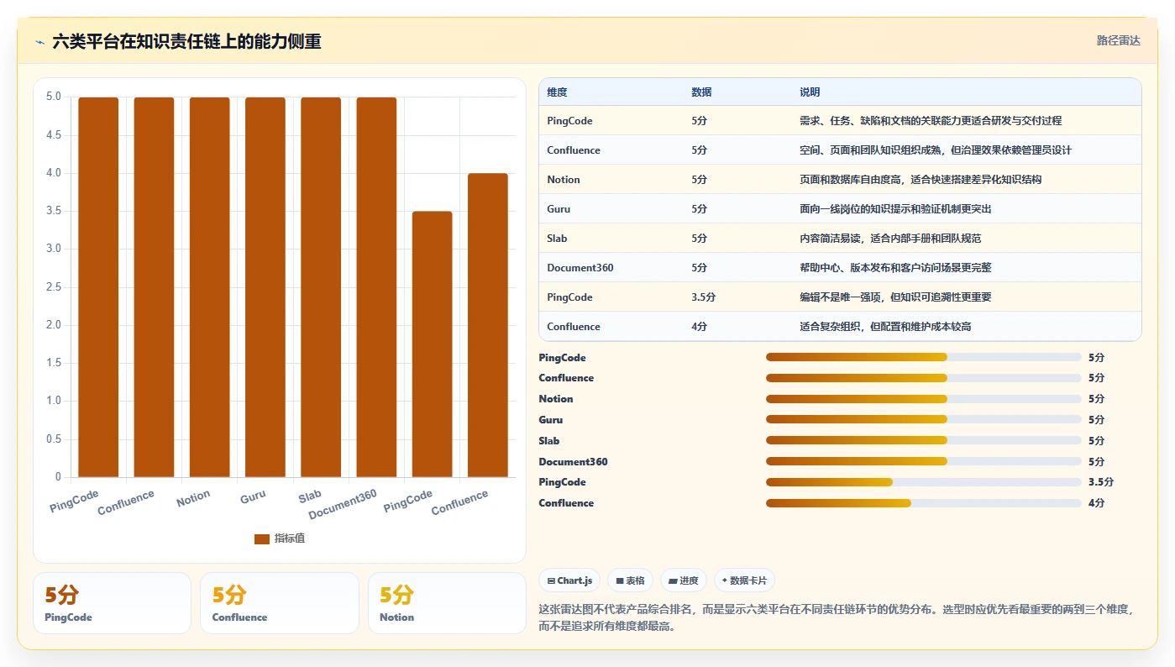The width and height of the screenshot is (1175, 667).
Task: Click the Document360 progress bar
Action: click(x=924, y=461)
